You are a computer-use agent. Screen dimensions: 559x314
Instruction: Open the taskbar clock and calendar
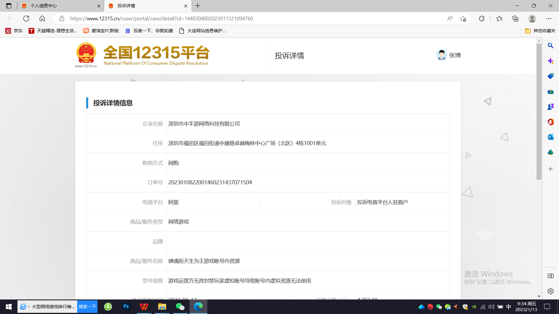pyautogui.click(x=526, y=307)
